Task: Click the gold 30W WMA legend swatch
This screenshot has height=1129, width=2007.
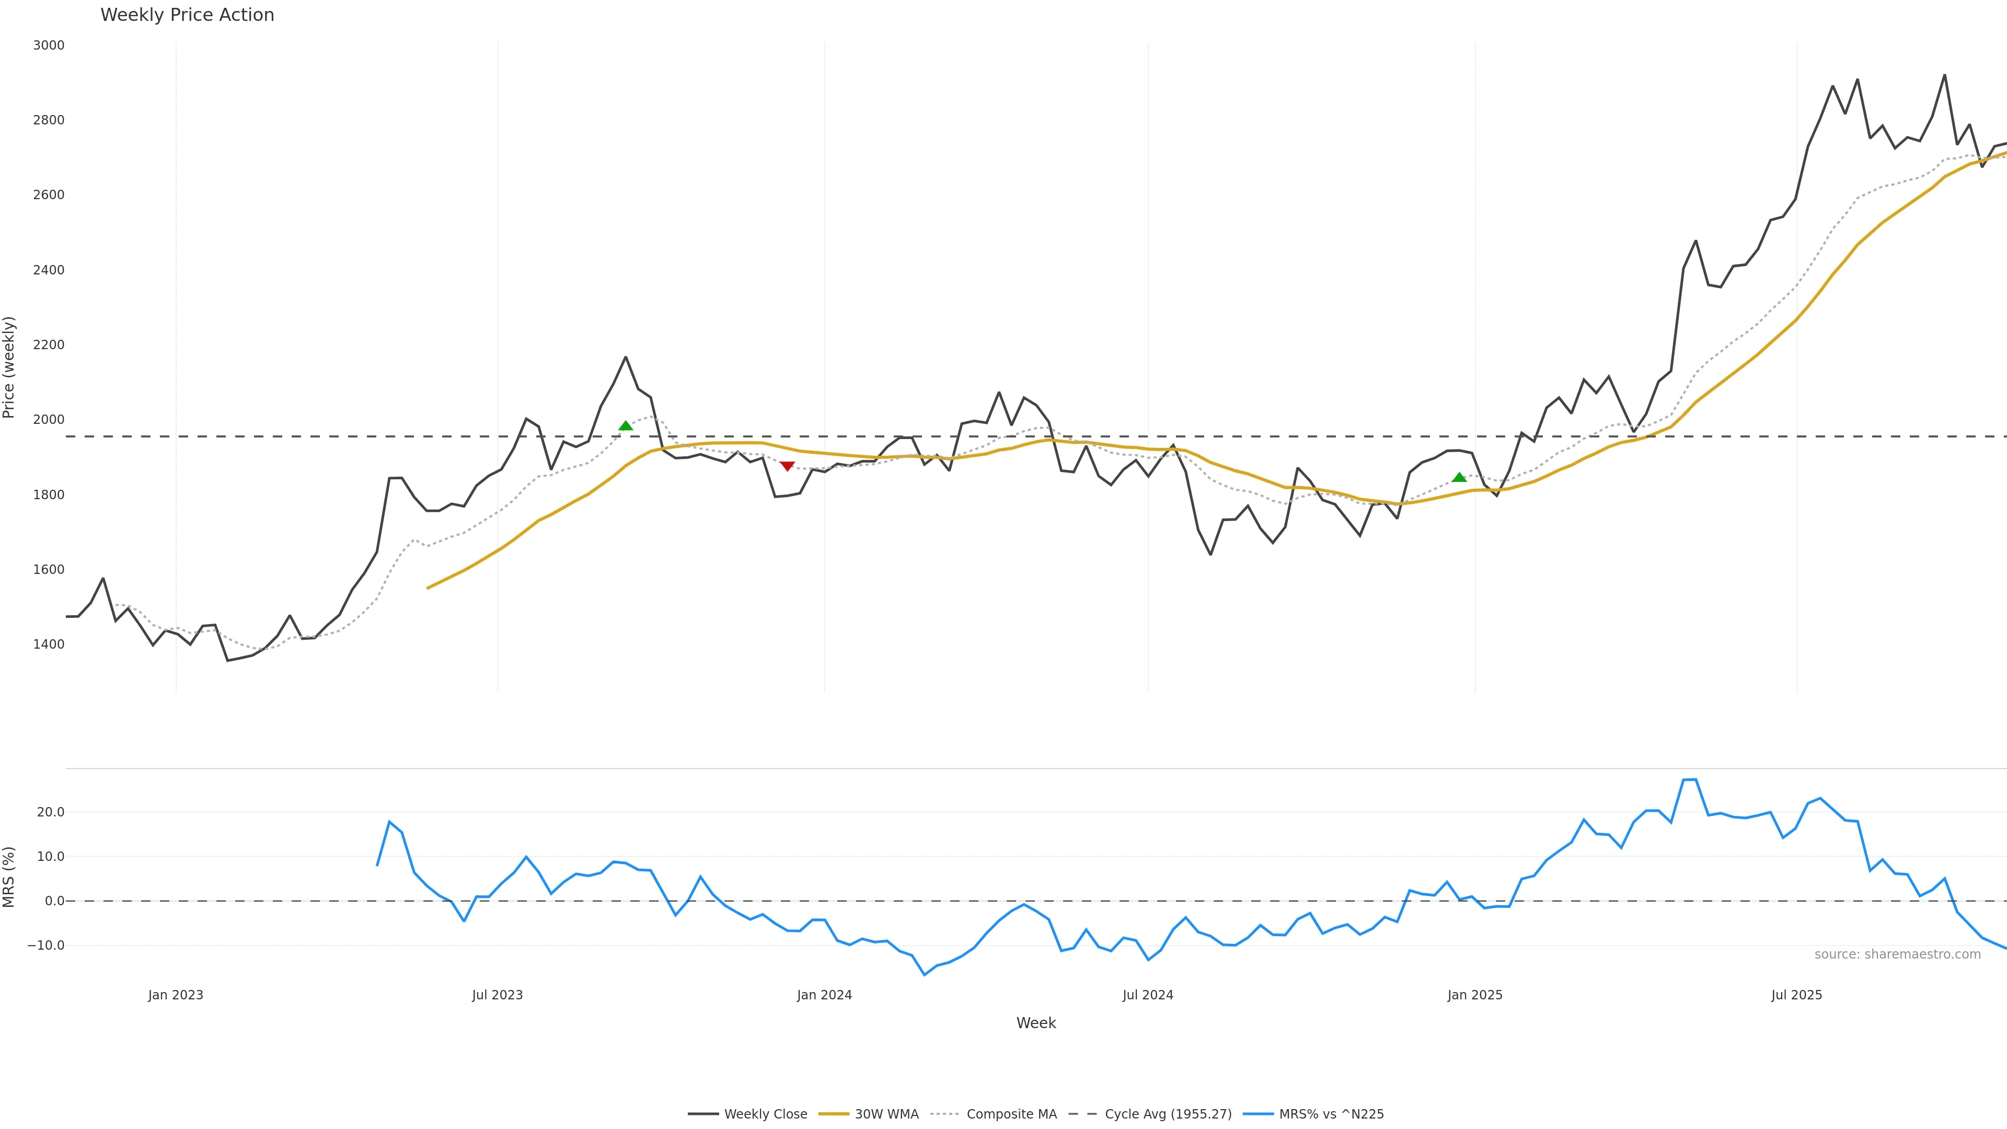Action: pos(834,1114)
